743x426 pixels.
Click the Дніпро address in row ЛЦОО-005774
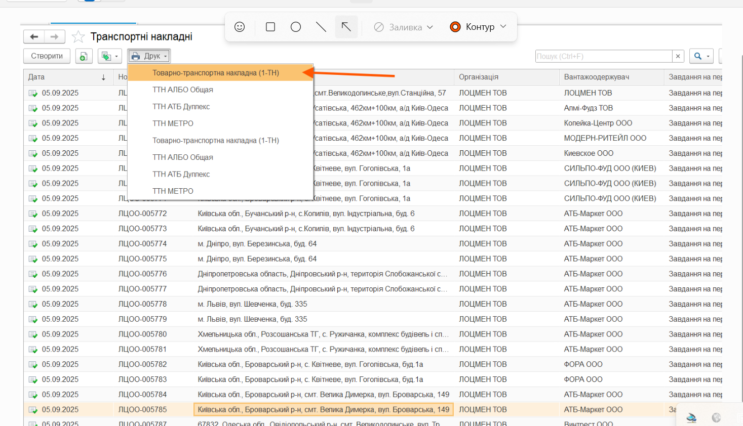click(x=257, y=244)
